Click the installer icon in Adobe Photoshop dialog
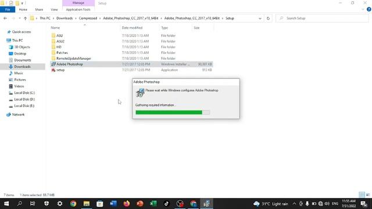The width and height of the screenshot is (372, 209). tap(140, 93)
